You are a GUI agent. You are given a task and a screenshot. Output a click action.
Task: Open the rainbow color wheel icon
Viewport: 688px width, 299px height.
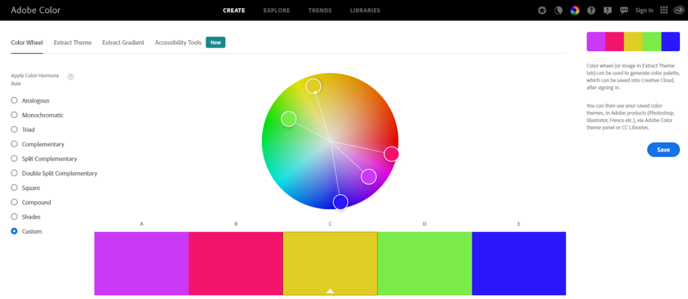click(574, 11)
